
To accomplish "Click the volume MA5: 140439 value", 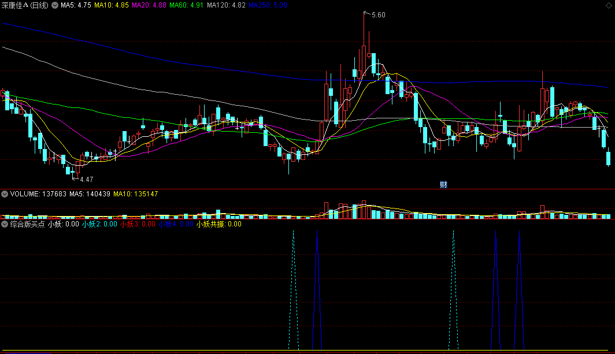I will click(90, 194).
